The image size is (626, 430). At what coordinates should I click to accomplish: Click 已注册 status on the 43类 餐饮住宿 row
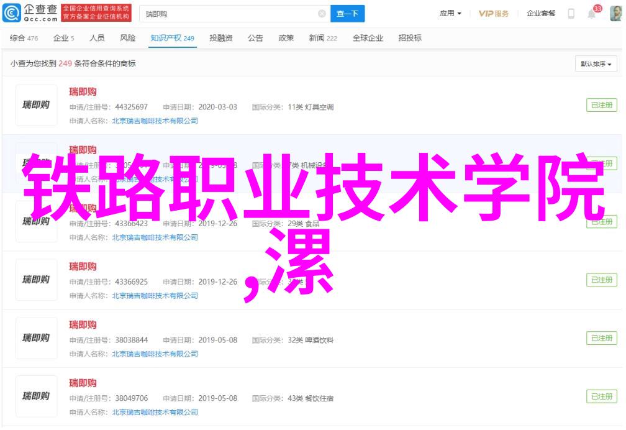[x=602, y=396]
